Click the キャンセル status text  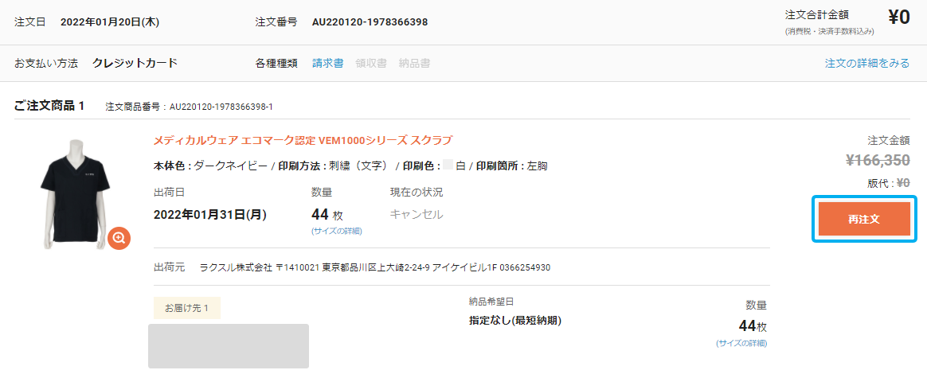(x=416, y=214)
